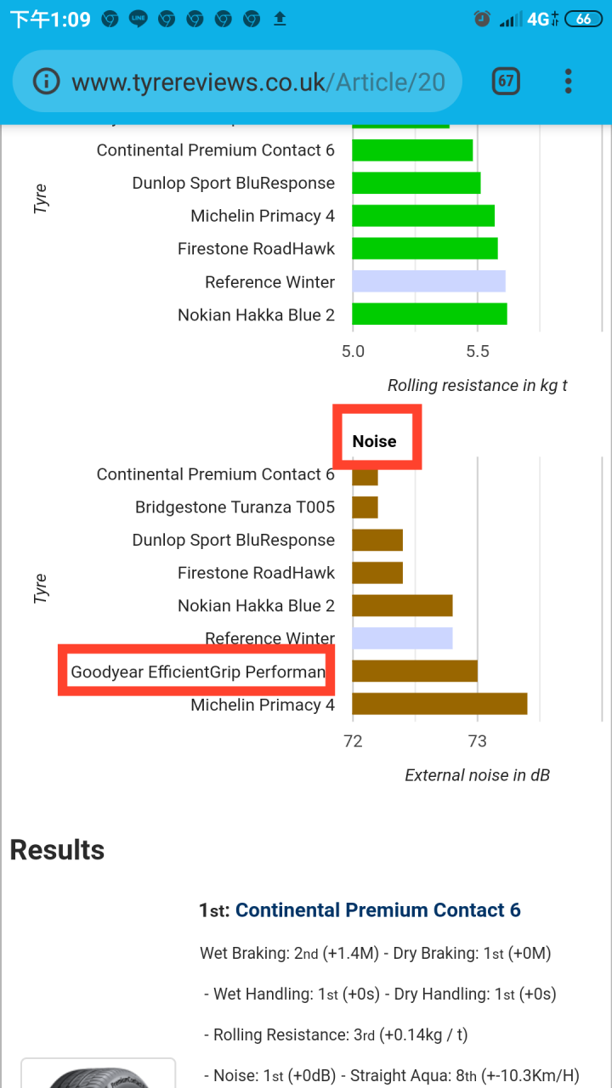Open the tab switcher showing 67 tabs
Image resolution: width=612 pixels, height=1088 pixels.
pos(506,82)
